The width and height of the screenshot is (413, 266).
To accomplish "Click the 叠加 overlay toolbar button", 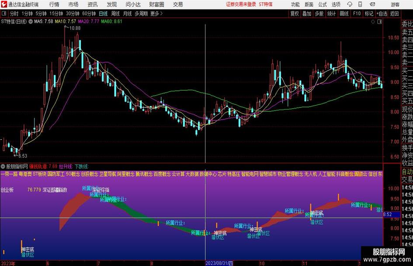I will click(x=307, y=14).
